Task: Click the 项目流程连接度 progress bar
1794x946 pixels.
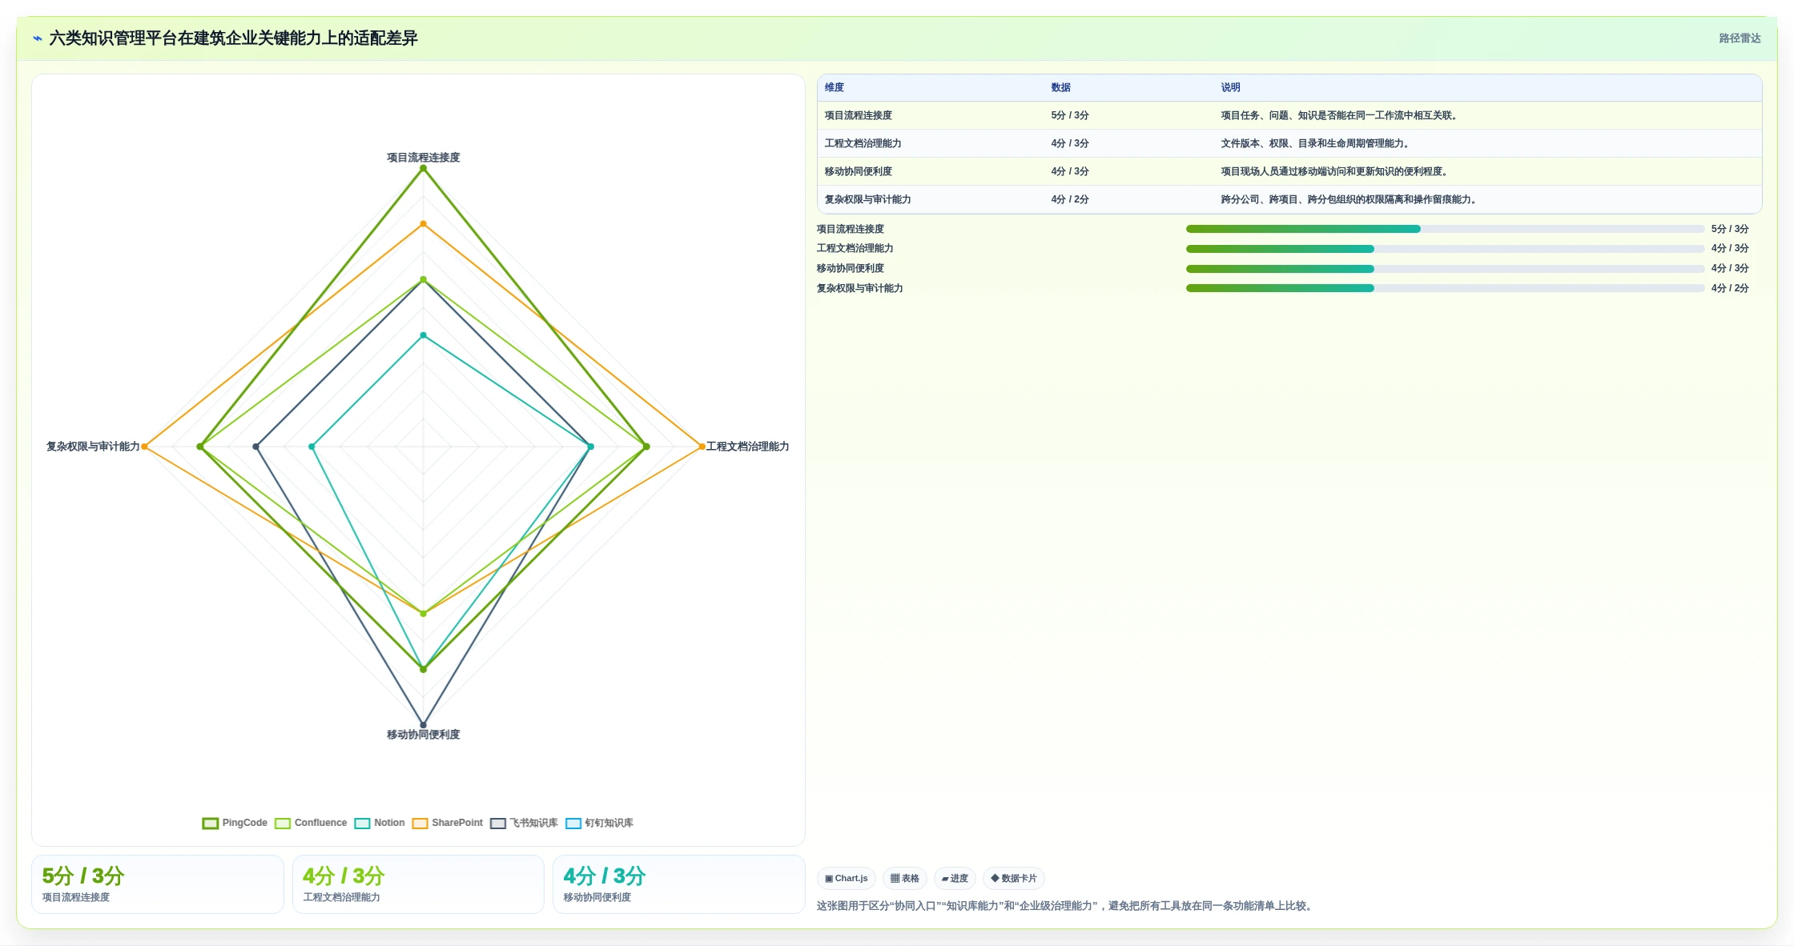Action: tap(1445, 229)
